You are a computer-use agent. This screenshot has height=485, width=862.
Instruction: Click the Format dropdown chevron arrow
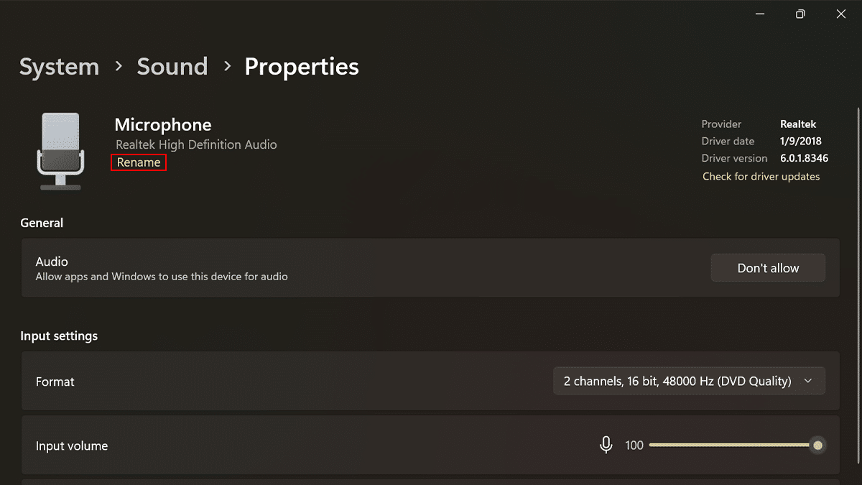click(x=808, y=381)
